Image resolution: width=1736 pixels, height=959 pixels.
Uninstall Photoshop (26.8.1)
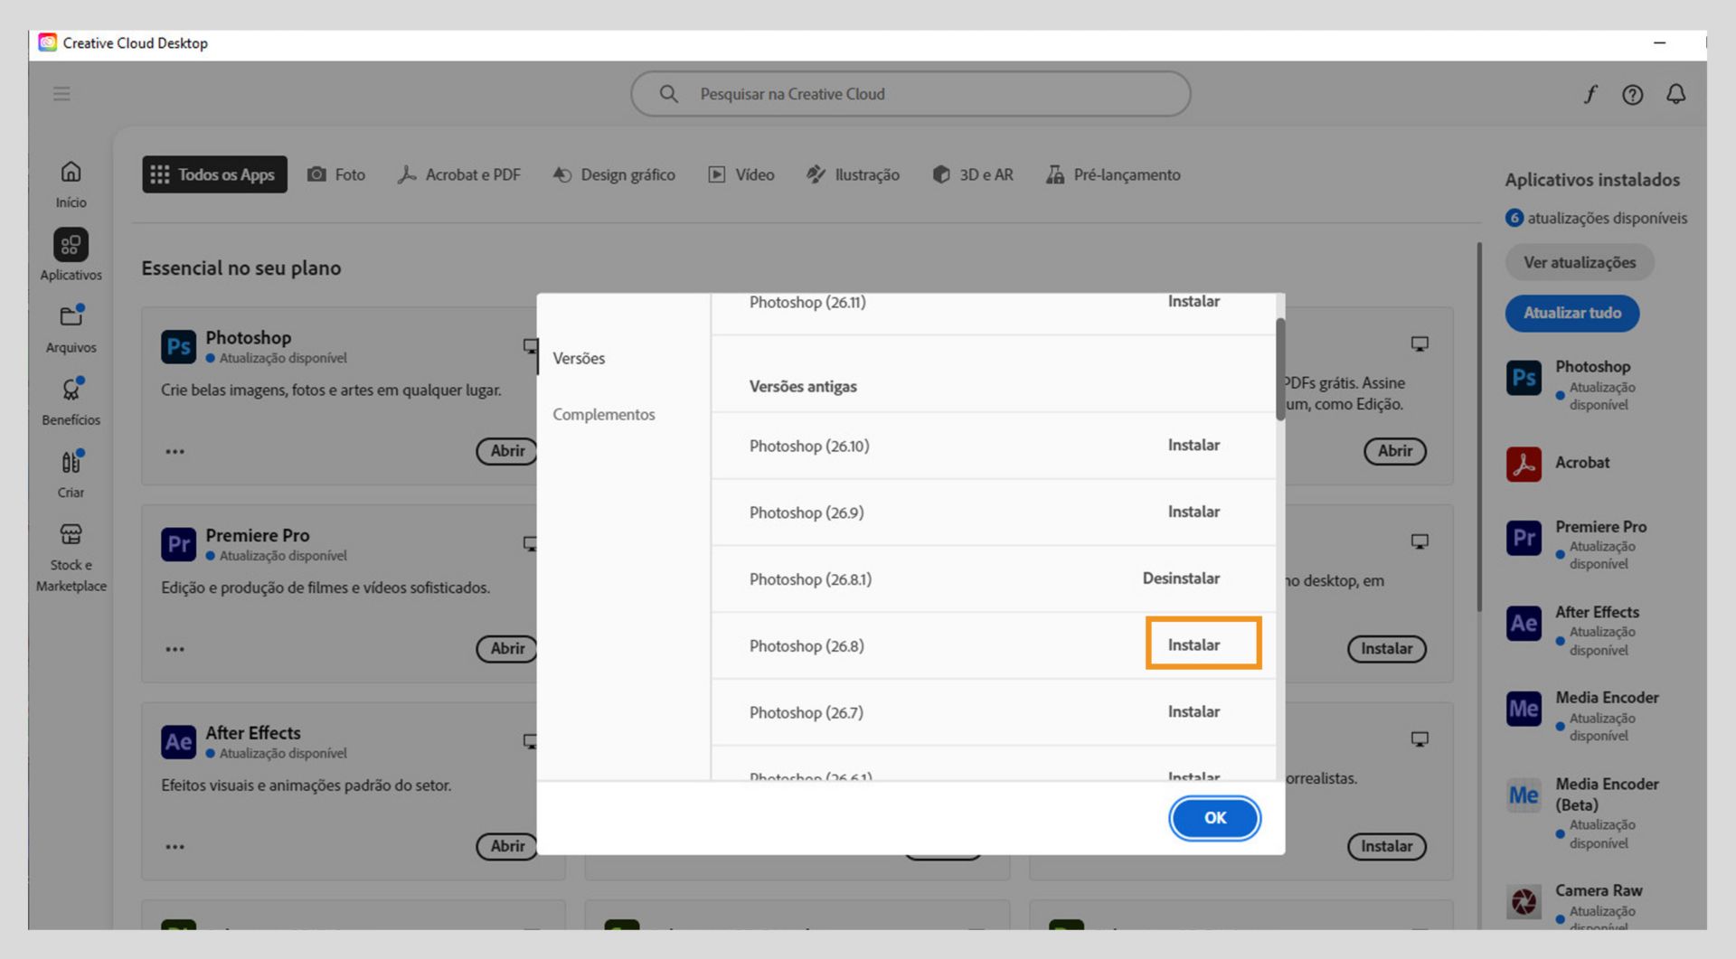pos(1181,578)
